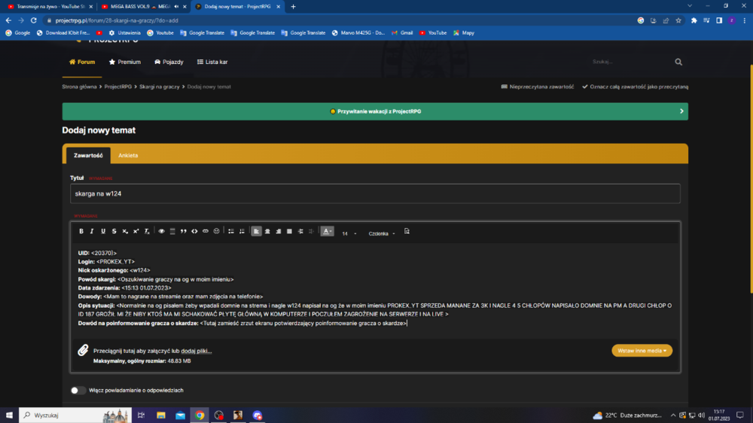
Task: Apply italic formatting in editor
Action: click(92, 231)
